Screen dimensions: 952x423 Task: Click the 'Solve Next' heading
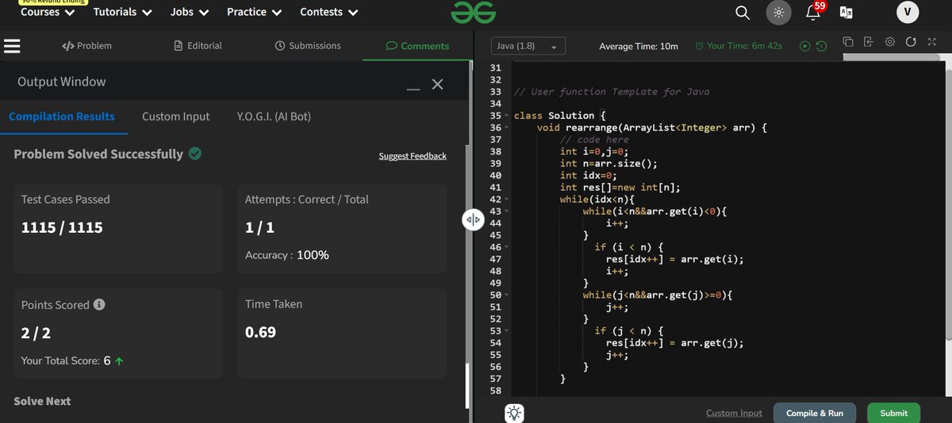tap(42, 401)
